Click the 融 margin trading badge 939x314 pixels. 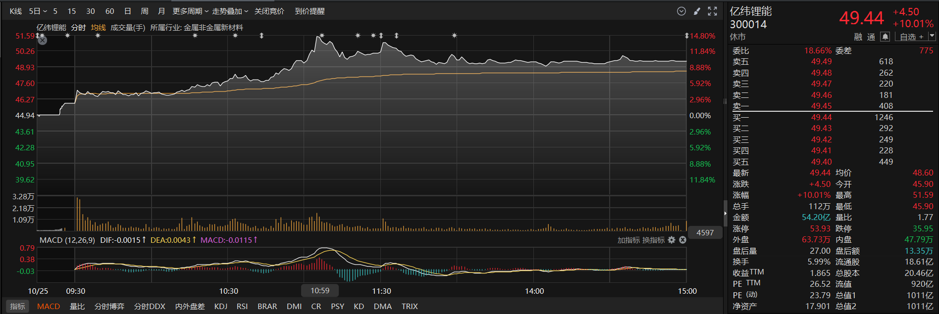pyautogui.click(x=858, y=37)
